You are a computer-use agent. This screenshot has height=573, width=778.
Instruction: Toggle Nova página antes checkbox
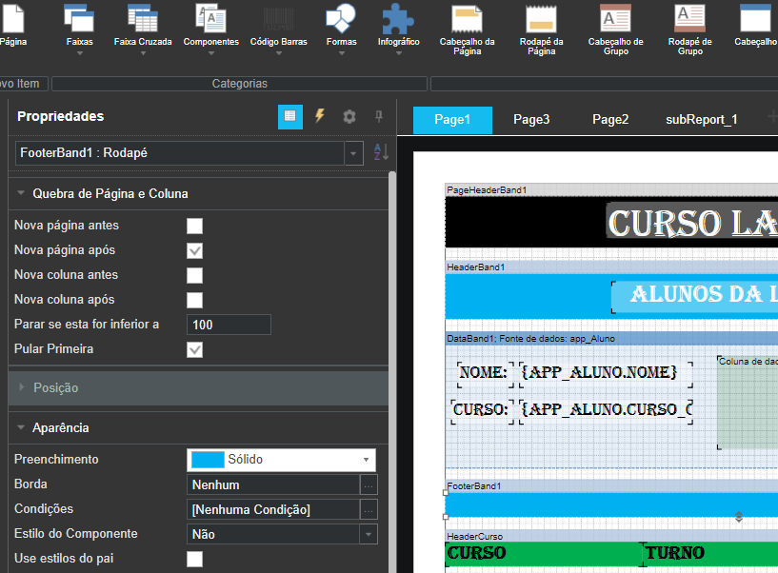[x=194, y=226]
